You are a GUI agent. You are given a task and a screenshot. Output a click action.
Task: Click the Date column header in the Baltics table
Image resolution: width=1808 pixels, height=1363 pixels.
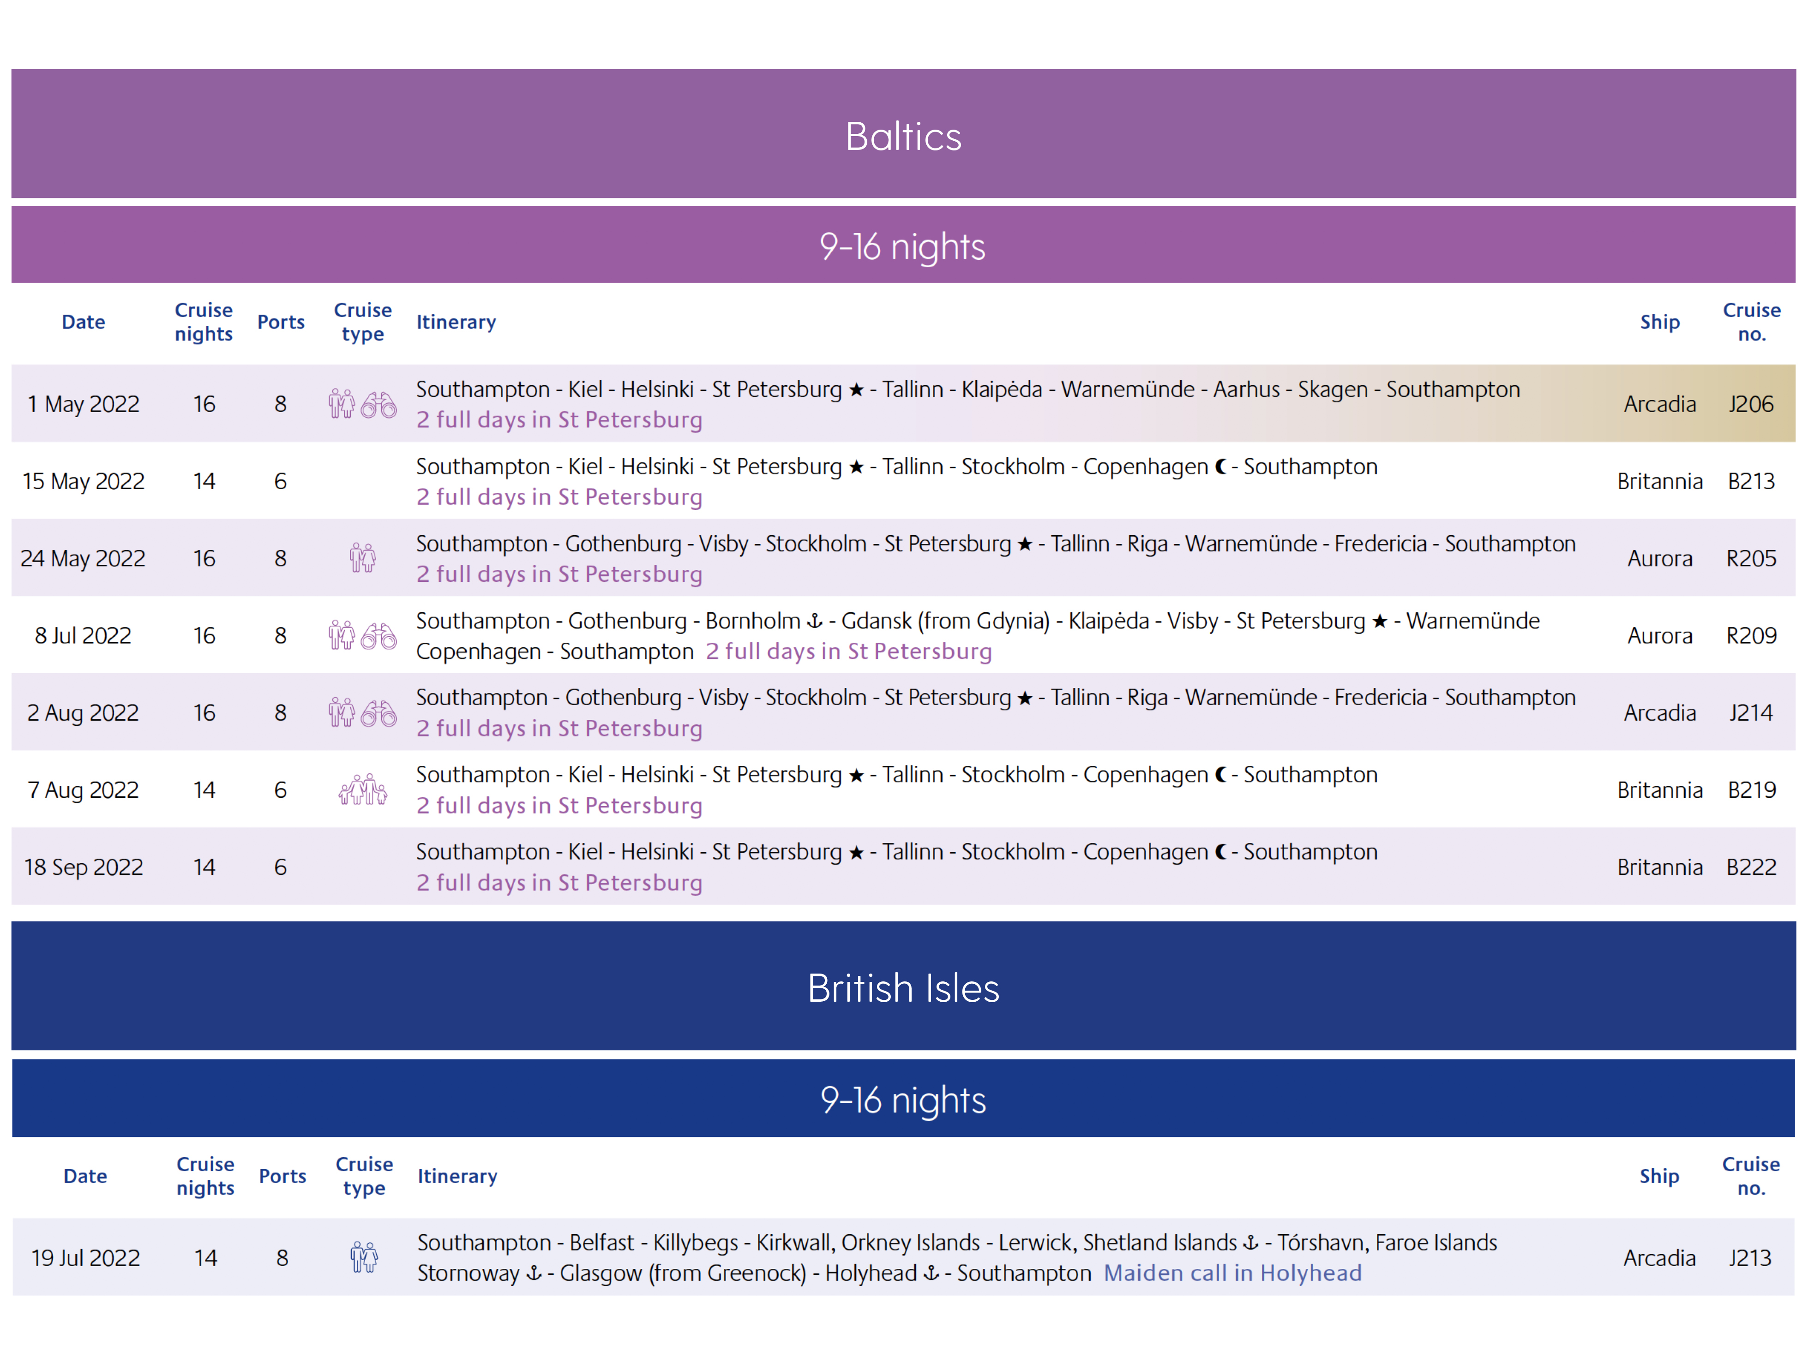coord(84,322)
